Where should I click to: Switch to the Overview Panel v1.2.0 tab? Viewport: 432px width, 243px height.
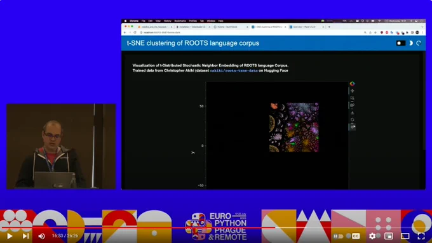(x=307, y=27)
